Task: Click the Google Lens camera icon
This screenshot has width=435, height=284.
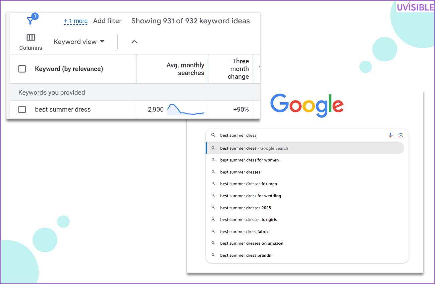Action: tap(401, 135)
